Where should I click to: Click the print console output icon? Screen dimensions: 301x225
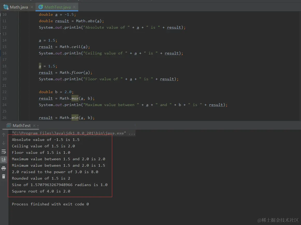click(x=4, y=168)
